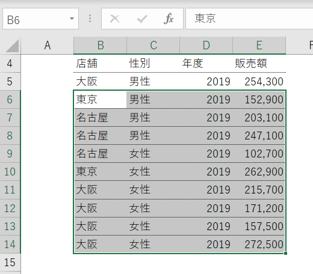Select row 11 header
This screenshot has height=274, width=313.
10,190
